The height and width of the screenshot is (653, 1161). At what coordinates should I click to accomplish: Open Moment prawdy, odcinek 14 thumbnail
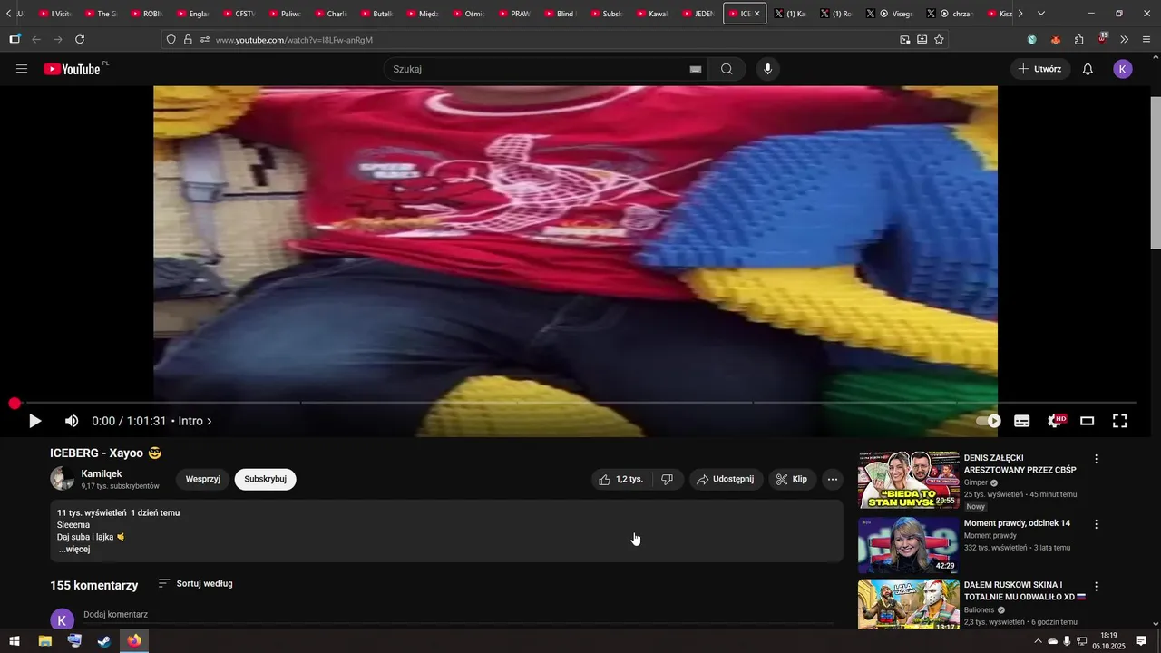pyautogui.click(x=909, y=546)
